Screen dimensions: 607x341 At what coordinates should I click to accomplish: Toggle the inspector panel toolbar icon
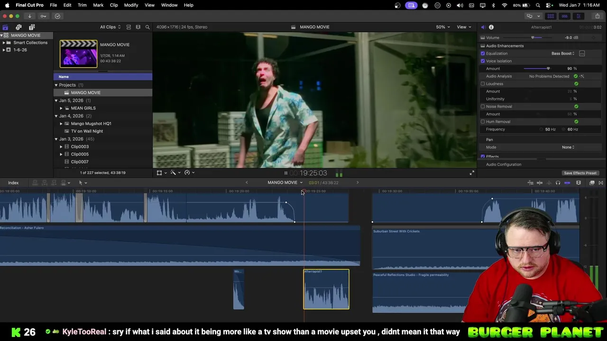click(578, 16)
